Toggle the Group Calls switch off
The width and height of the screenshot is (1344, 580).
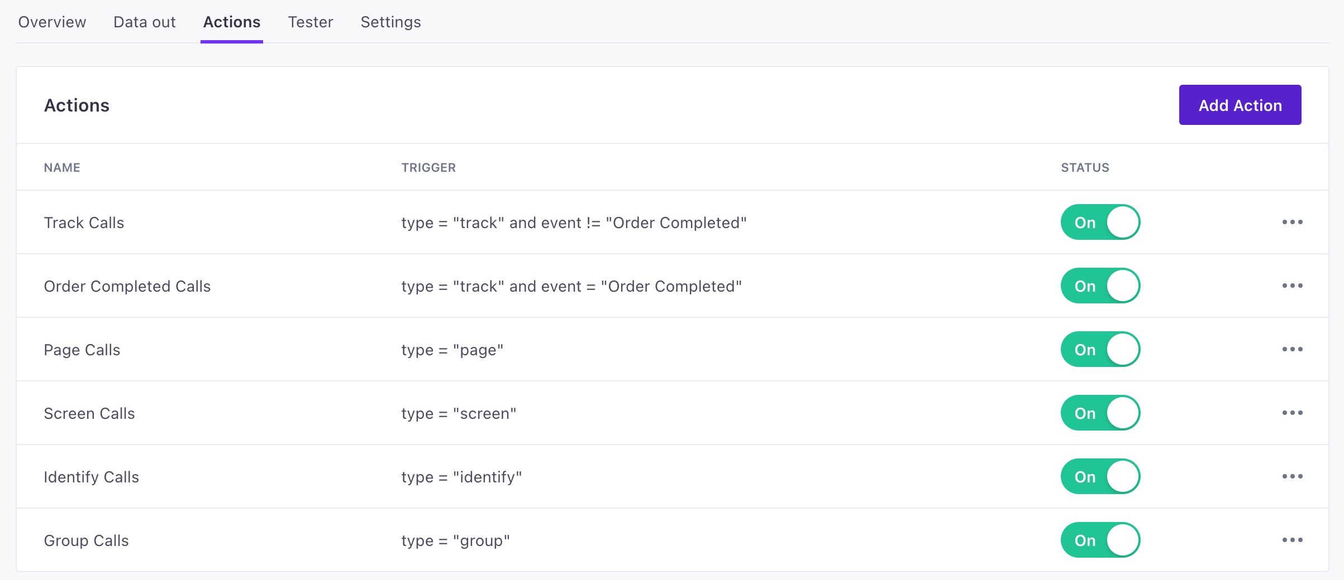[x=1100, y=540]
